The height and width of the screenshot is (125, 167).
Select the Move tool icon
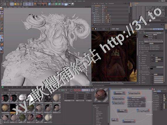(x=12, y=4)
